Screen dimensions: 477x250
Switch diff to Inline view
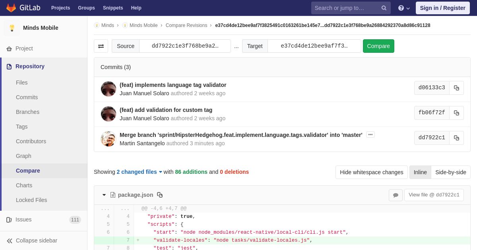pyautogui.click(x=420, y=172)
